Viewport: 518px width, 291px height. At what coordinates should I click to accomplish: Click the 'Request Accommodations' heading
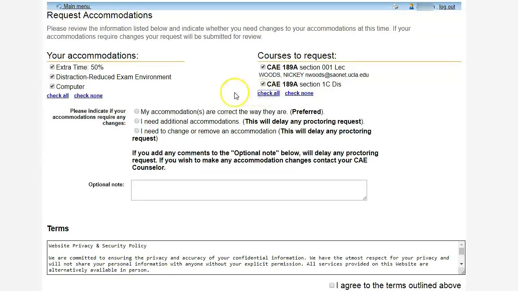100,15
